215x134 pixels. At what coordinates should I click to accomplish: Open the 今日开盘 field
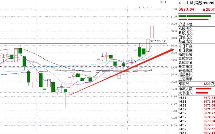click(185, 45)
